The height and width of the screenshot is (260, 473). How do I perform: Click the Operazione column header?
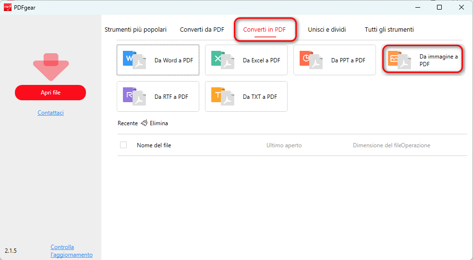click(416, 145)
